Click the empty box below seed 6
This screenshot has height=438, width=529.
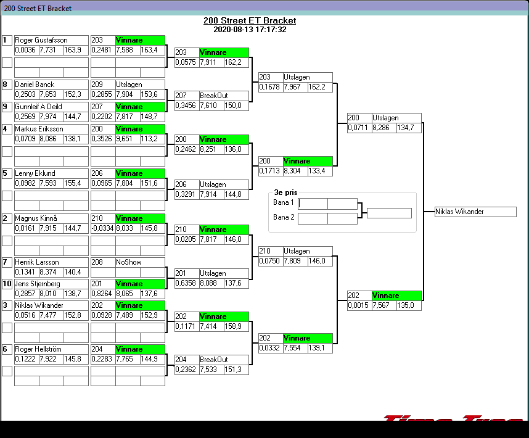tap(7, 371)
